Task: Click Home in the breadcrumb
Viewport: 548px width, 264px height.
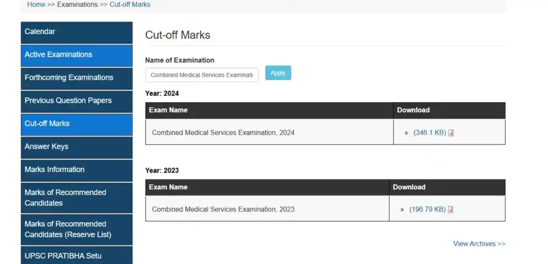Action: tap(36, 4)
